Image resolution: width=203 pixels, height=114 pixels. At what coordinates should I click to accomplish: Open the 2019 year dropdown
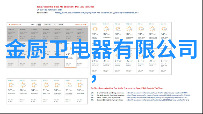[61, 25]
